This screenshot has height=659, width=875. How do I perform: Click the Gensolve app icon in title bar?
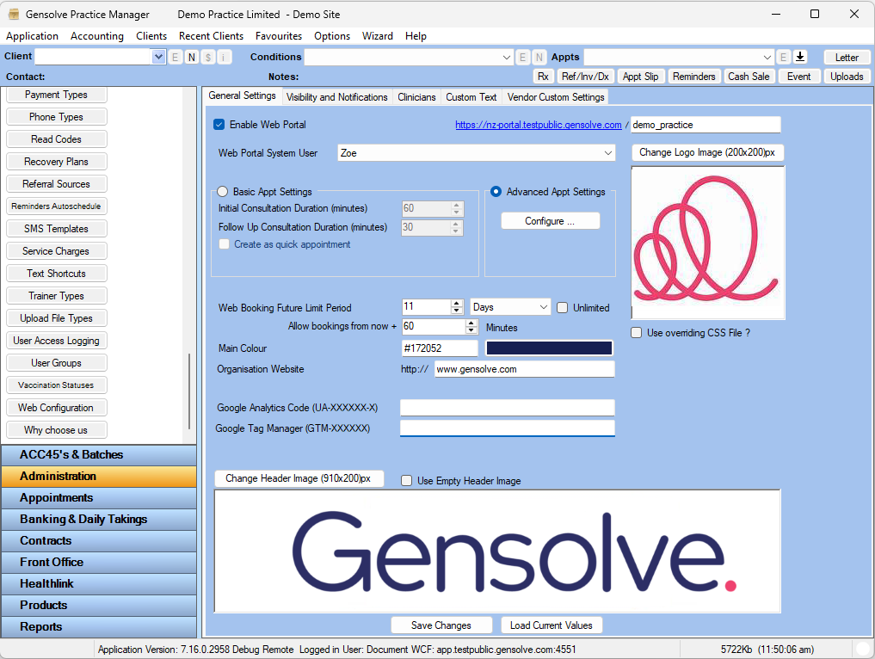point(14,15)
